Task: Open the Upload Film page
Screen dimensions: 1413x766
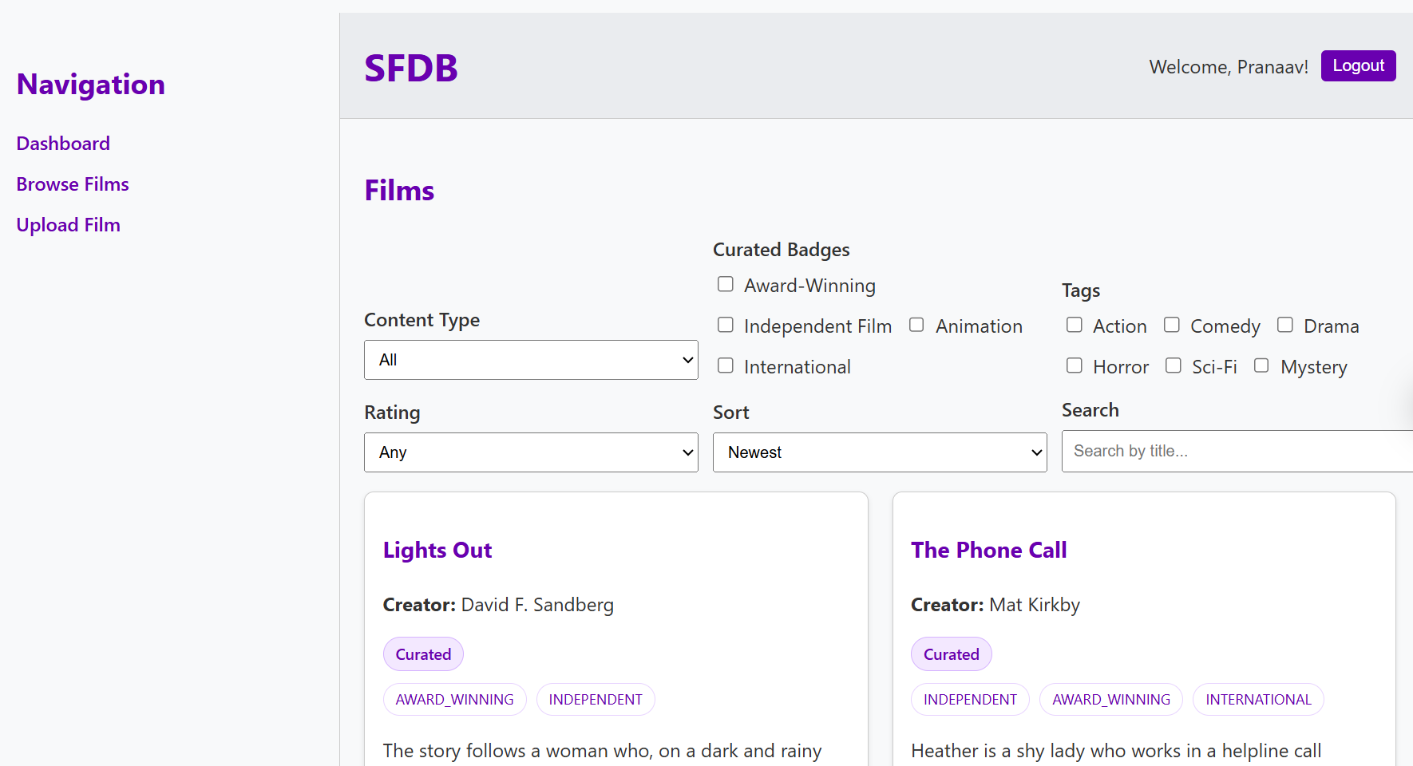Action: [x=69, y=225]
